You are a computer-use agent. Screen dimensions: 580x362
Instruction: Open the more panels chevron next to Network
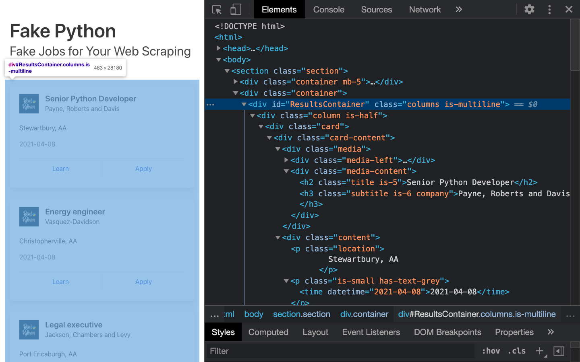[x=459, y=9]
